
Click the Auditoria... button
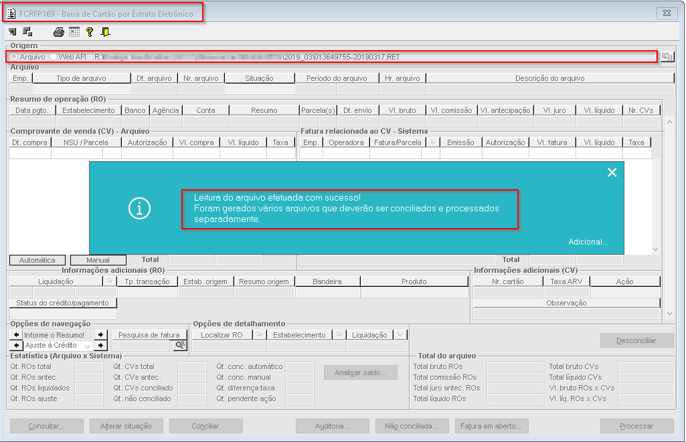coord(333,426)
